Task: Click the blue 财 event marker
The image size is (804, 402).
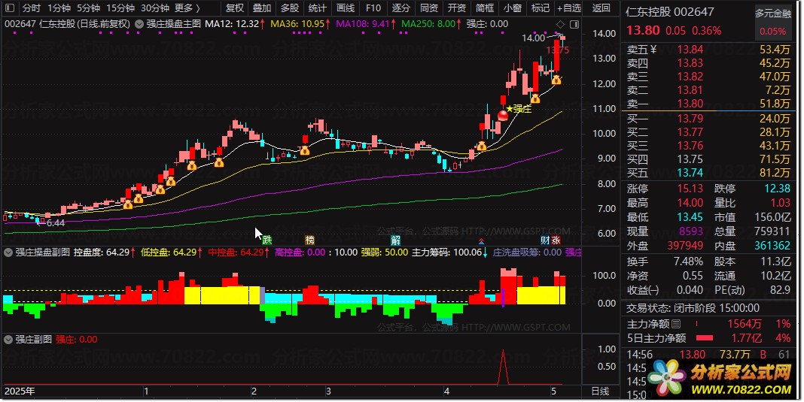Action: tap(545, 240)
